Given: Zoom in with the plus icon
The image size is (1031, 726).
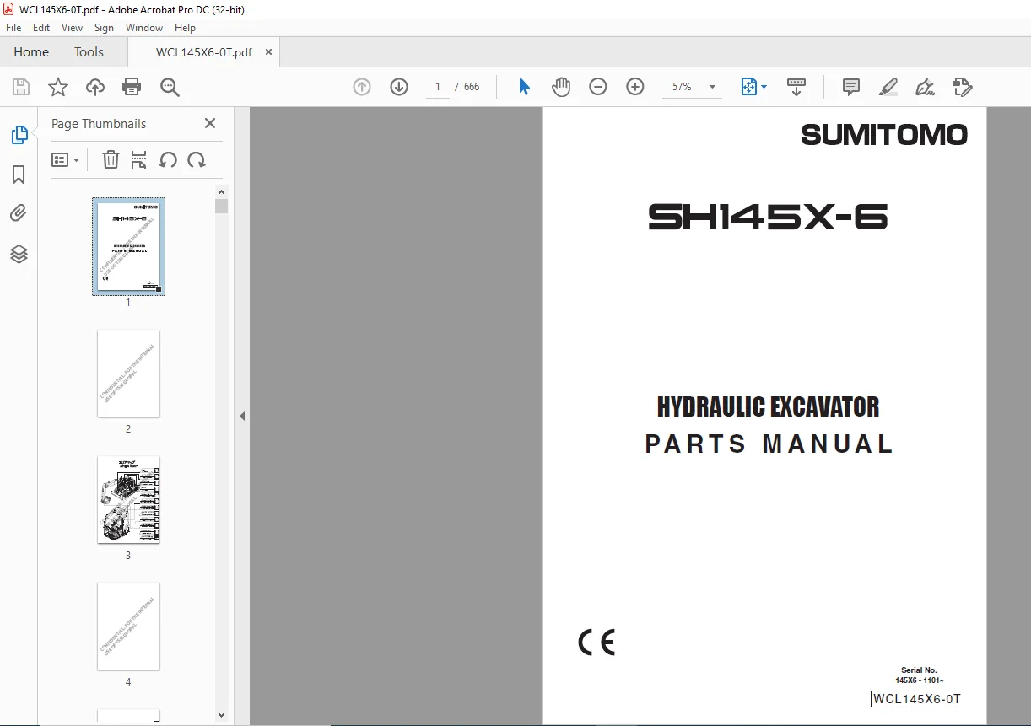Looking at the screenshot, I should [635, 87].
